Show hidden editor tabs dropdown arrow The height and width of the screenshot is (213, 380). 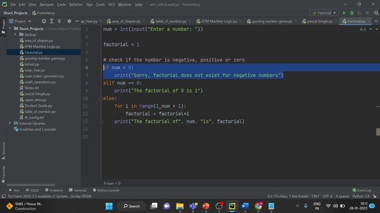coord(376,21)
